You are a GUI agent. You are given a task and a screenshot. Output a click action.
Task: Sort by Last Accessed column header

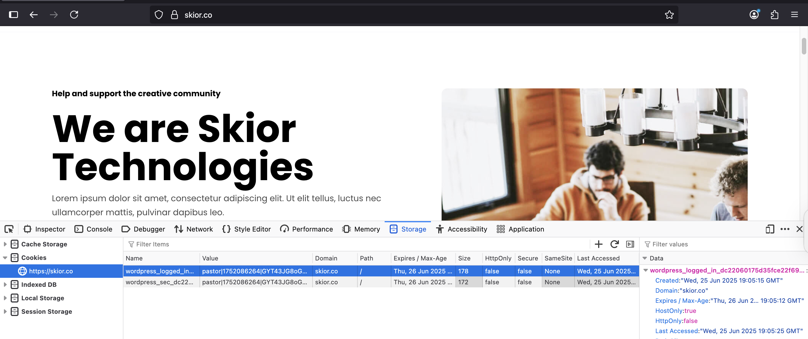(x=607, y=258)
